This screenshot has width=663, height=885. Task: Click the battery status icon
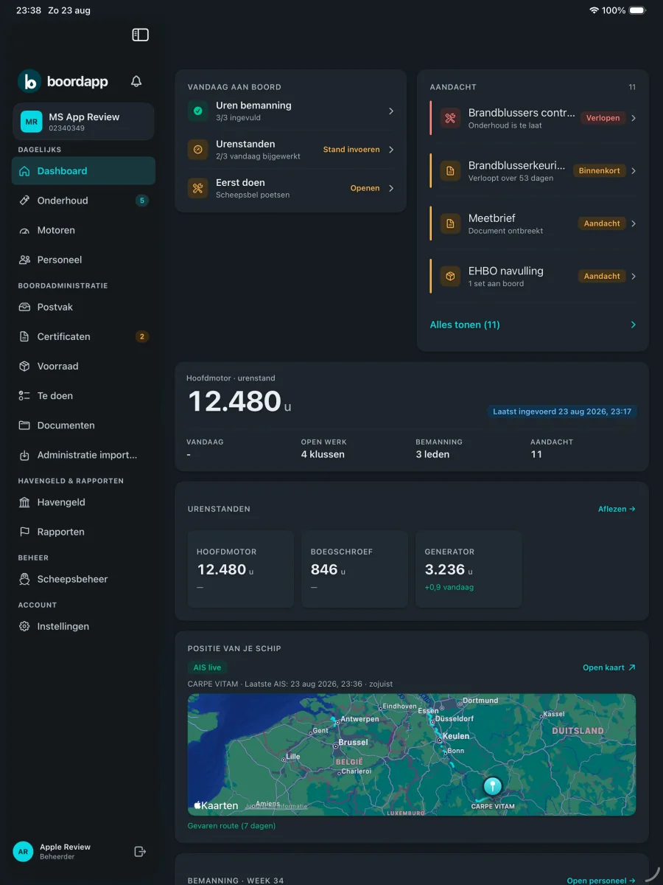[x=638, y=10]
